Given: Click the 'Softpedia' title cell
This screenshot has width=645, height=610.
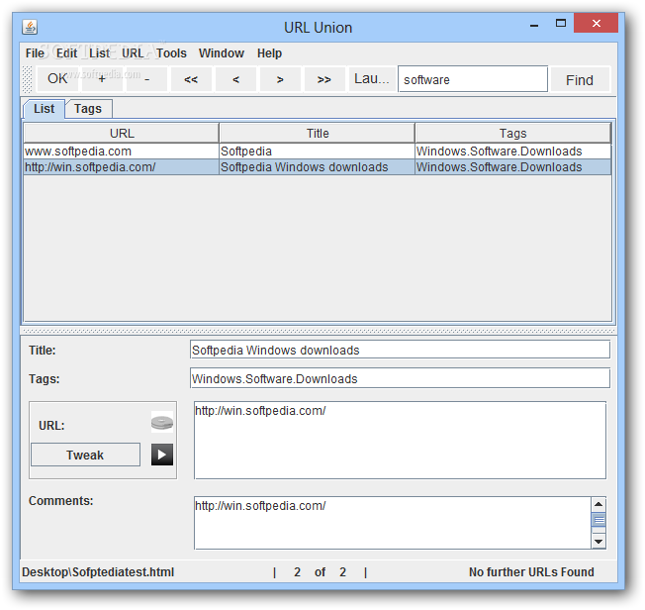Looking at the screenshot, I should tap(317, 152).
